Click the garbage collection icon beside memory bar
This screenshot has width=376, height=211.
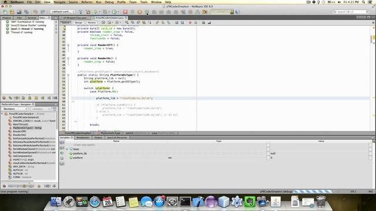click(x=237, y=12)
